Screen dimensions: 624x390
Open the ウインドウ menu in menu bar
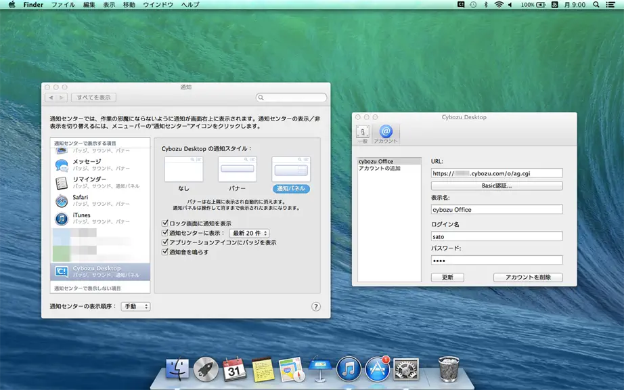coord(158,5)
